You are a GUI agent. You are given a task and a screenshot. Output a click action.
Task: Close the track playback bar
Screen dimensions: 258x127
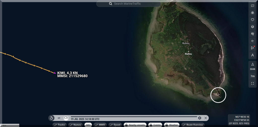[x=206, y=118]
